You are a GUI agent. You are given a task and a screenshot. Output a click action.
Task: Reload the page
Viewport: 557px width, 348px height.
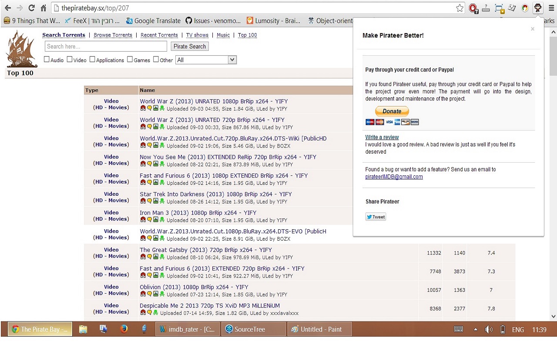[x=31, y=8]
